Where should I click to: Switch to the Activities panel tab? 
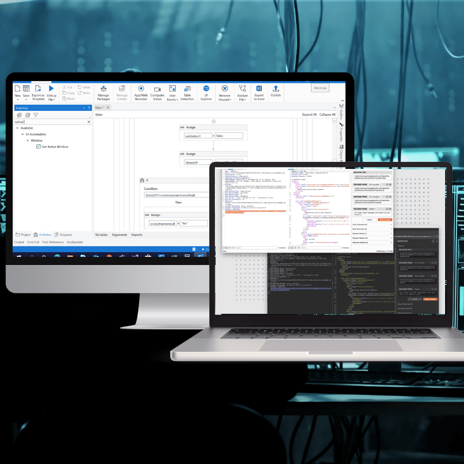coord(43,235)
